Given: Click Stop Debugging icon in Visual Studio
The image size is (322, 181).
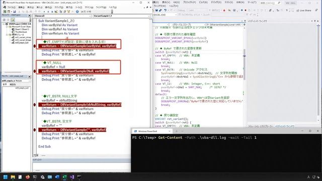Looking at the screenshot, I should (x=246, y=10).
